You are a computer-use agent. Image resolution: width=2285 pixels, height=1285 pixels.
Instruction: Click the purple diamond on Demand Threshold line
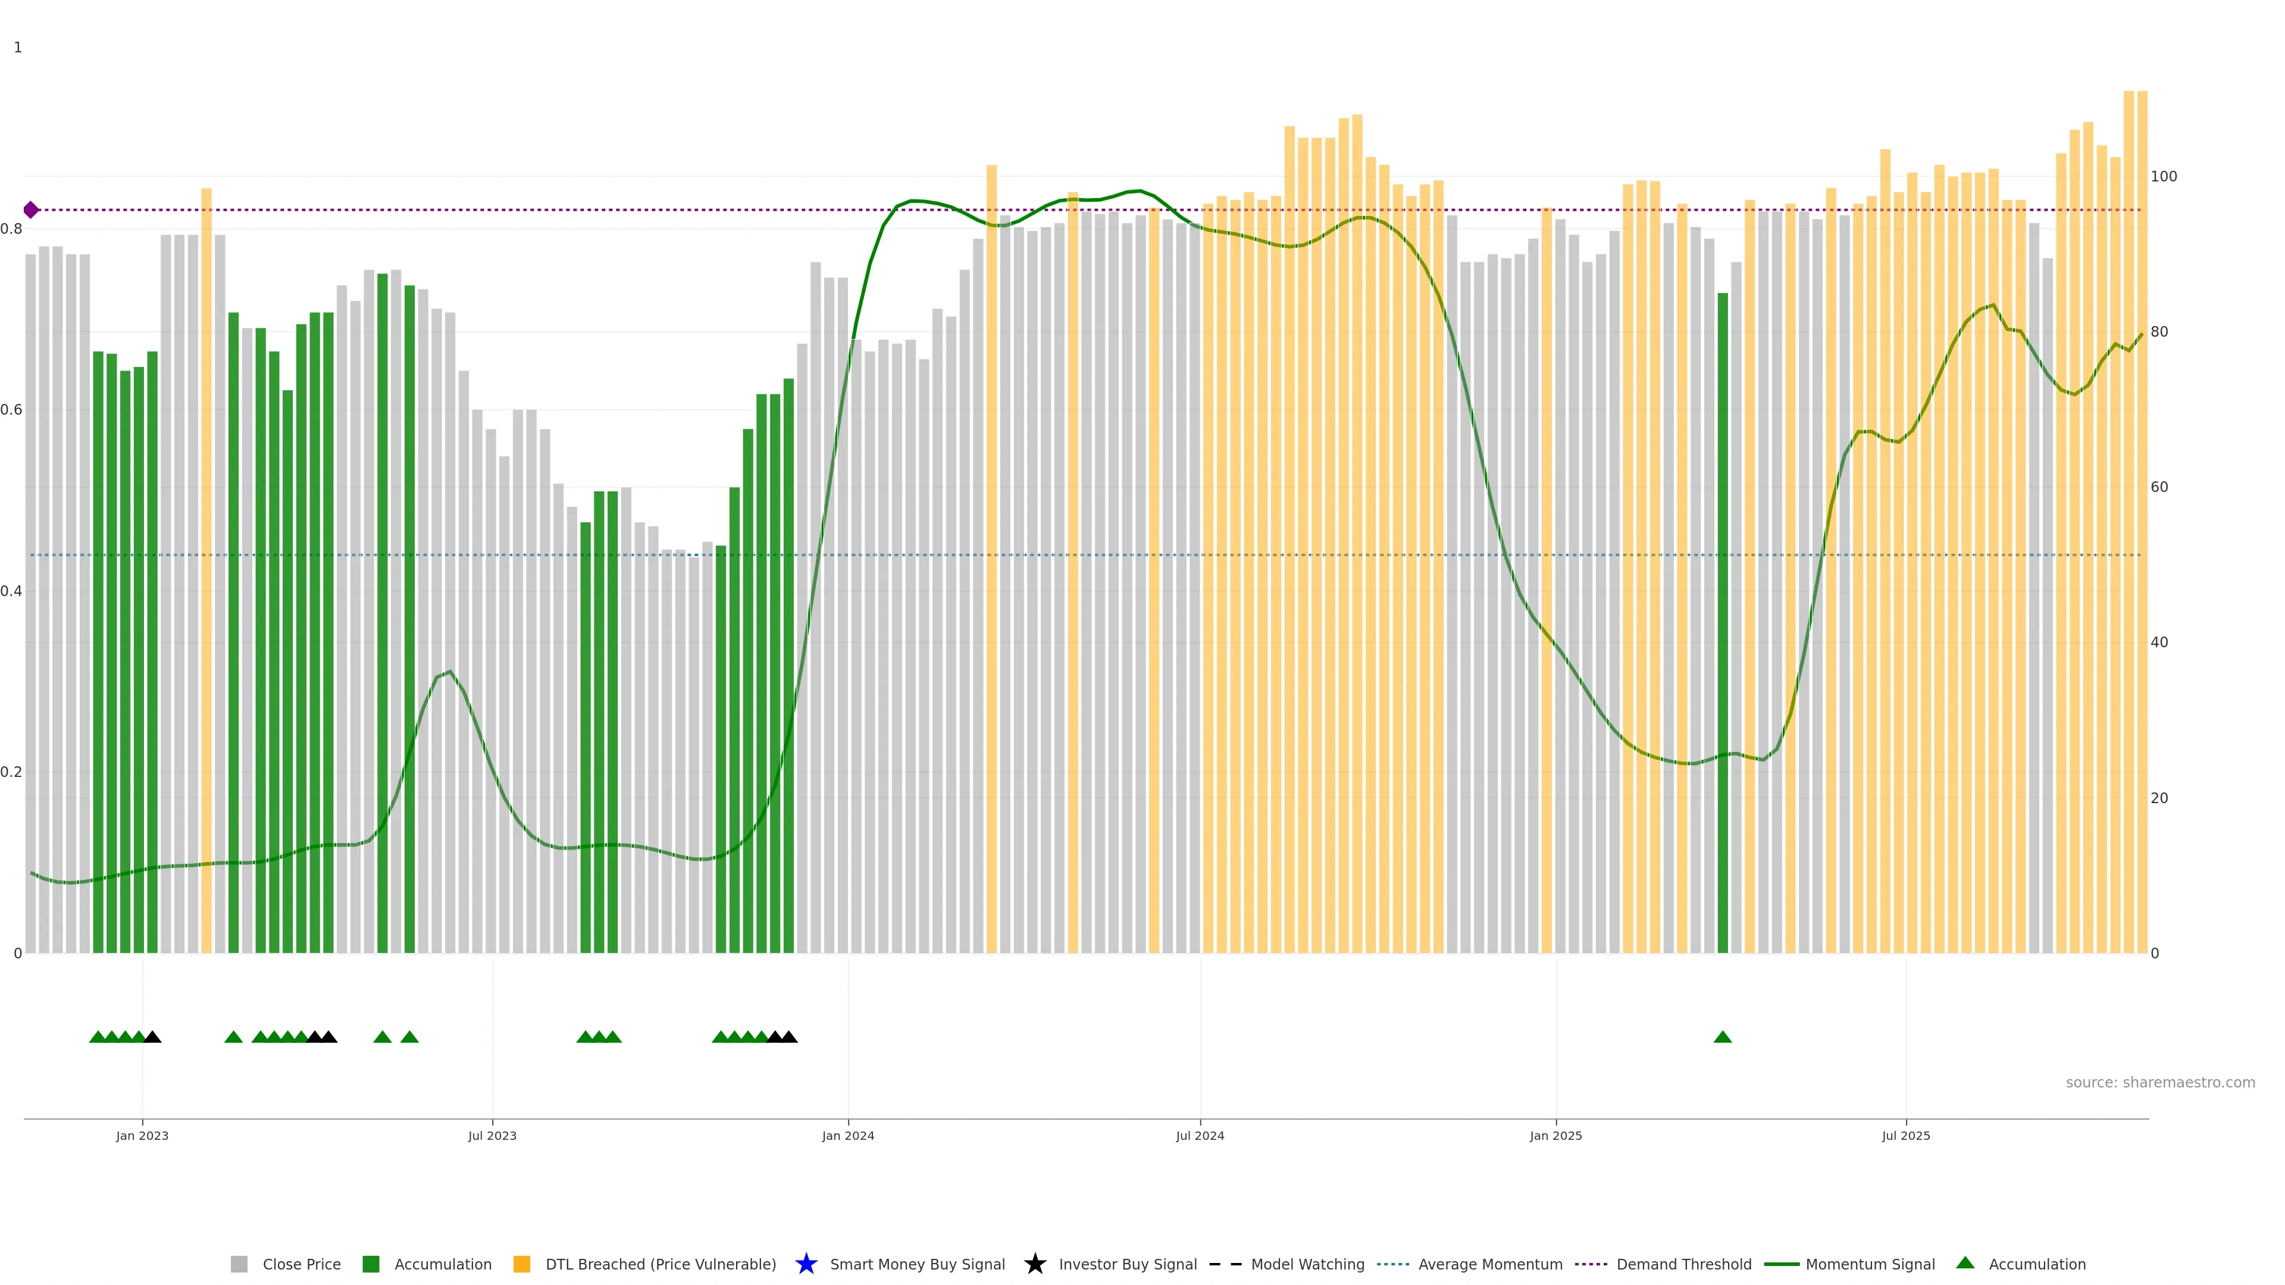click(31, 210)
